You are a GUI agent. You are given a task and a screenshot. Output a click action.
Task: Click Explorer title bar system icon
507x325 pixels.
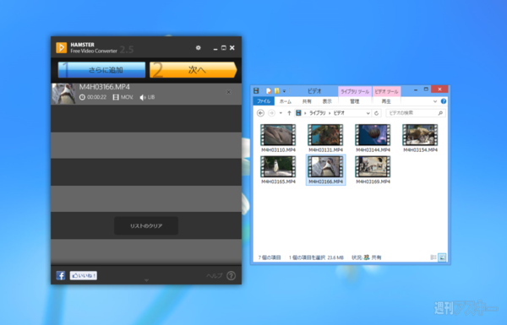tap(256, 91)
